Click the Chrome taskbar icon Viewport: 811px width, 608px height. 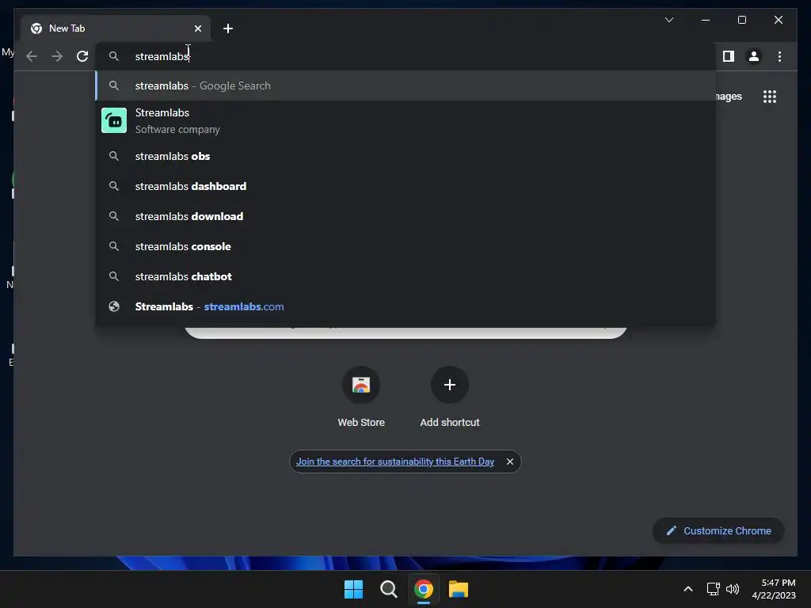coord(423,589)
